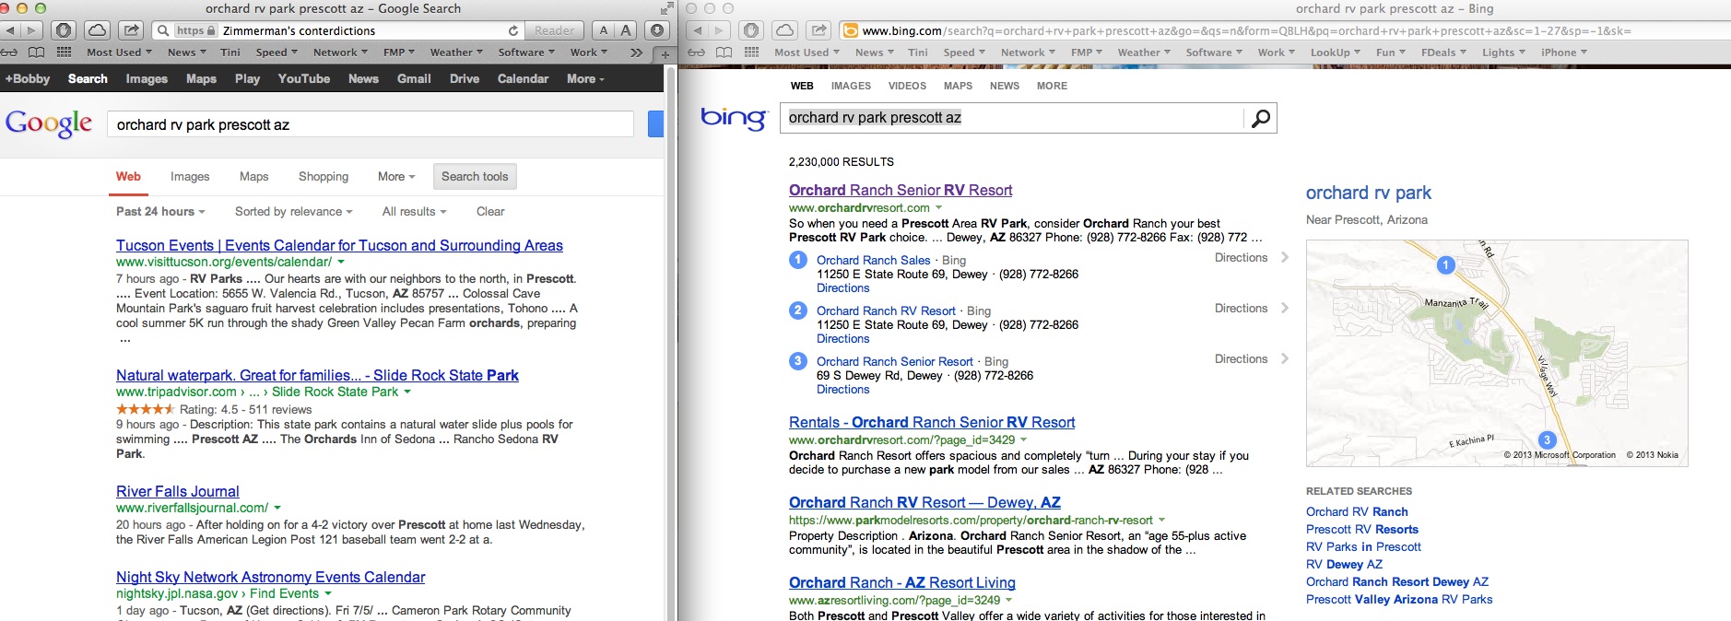This screenshot has width=1731, height=621.
Task: Open the new tab plus button
Action: pos(665,54)
